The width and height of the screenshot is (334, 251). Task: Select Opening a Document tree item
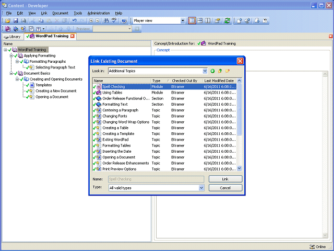pyautogui.click(x=52, y=97)
